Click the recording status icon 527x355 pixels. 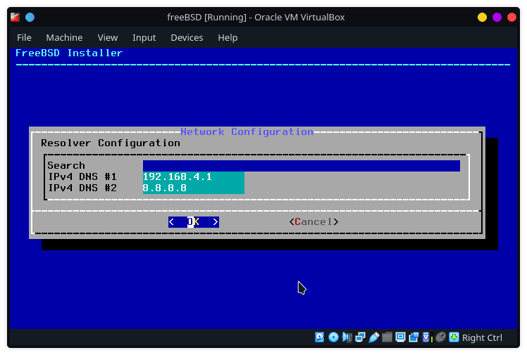tap(414, 337)
